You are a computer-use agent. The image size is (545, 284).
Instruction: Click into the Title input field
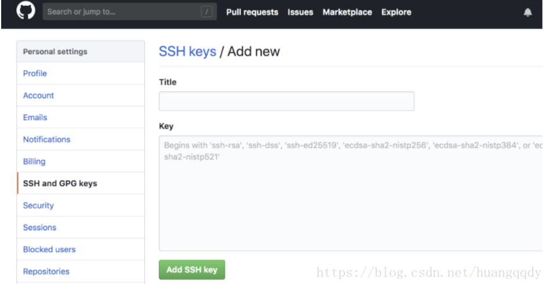(286, 101)
